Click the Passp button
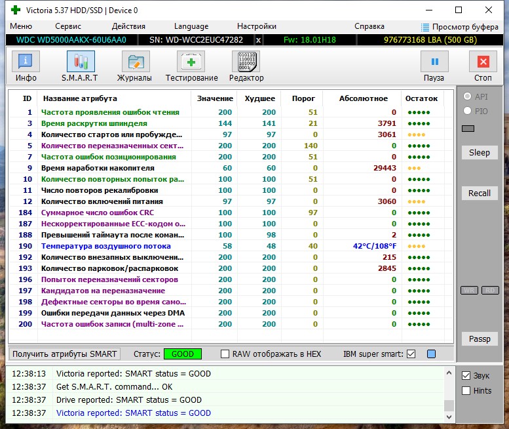Viewport: 509px width, 429px height. (x=479, y=339)
